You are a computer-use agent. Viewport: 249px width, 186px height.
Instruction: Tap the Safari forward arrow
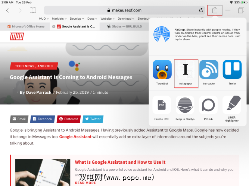[x=20, y=10]
